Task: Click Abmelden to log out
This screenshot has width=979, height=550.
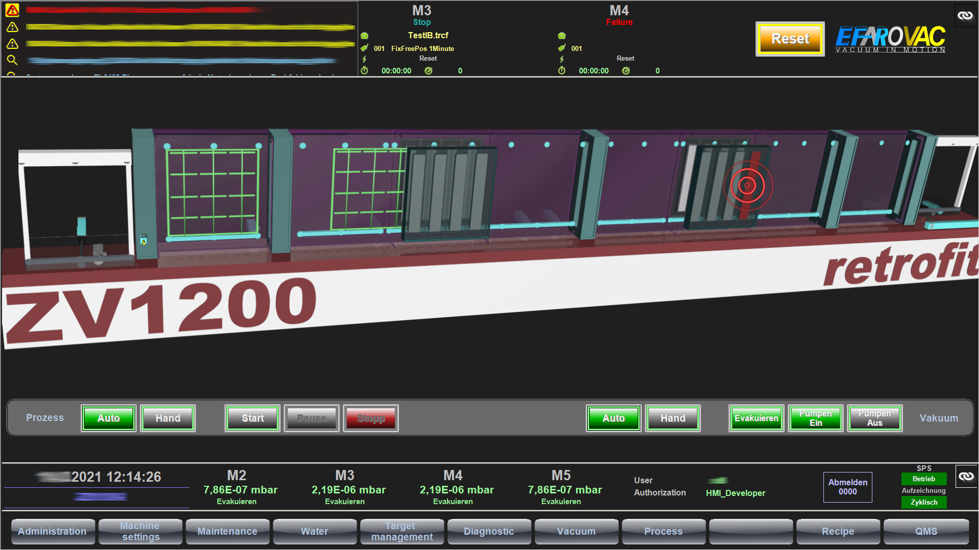Action: 847,487
